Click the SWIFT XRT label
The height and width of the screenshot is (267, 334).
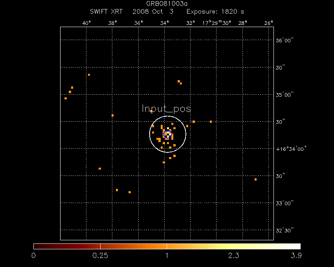(x=106, y=11)
